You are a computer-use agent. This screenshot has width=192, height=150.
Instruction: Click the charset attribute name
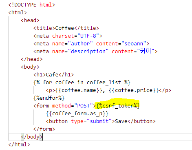tap(63, 36)
